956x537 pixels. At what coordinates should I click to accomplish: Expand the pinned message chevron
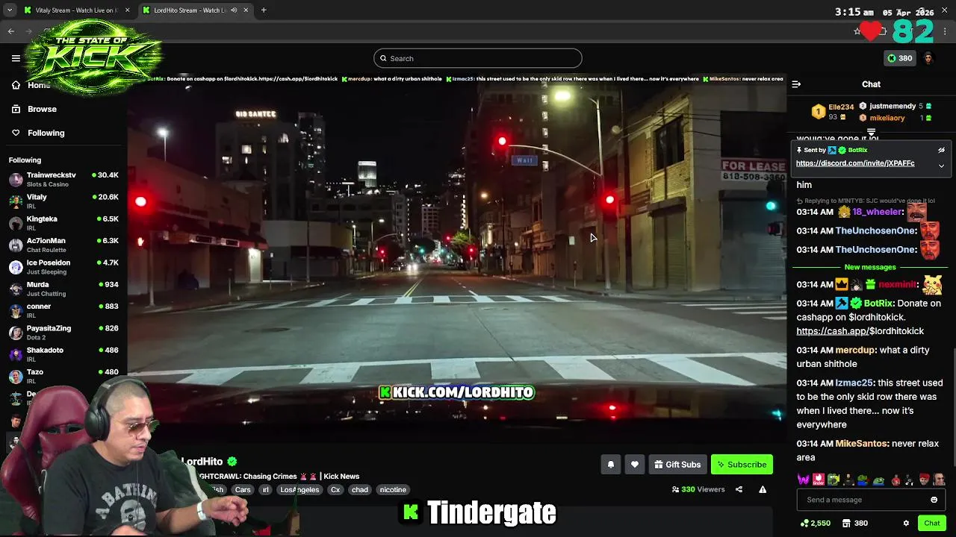pos(941,166)
